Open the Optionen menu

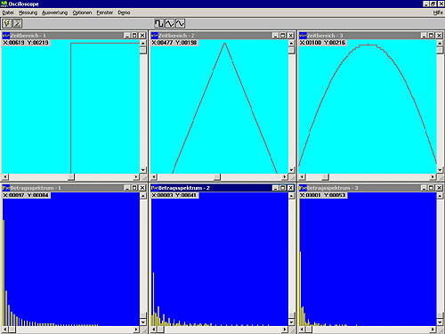click(x=82, y=12)
